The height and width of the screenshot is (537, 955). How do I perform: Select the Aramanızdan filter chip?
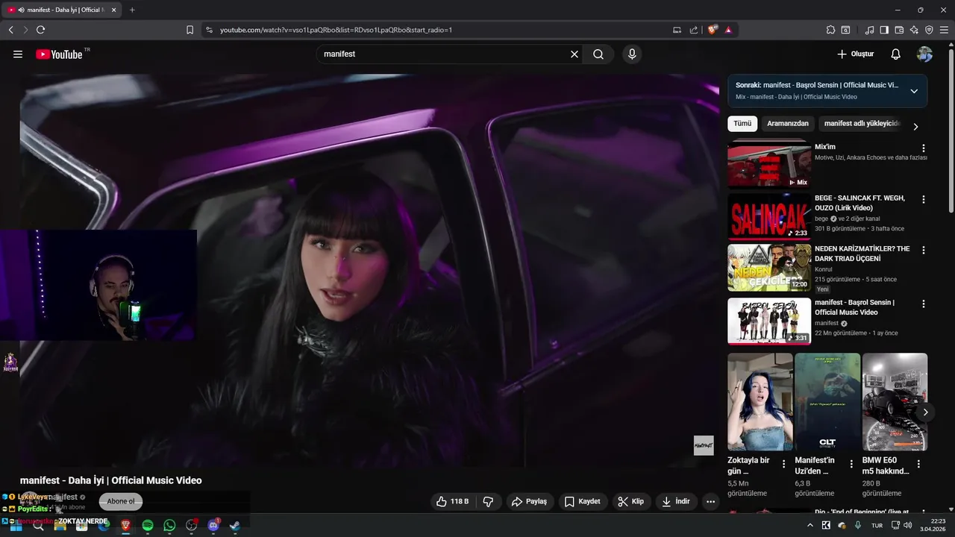(x=788, y=124)
